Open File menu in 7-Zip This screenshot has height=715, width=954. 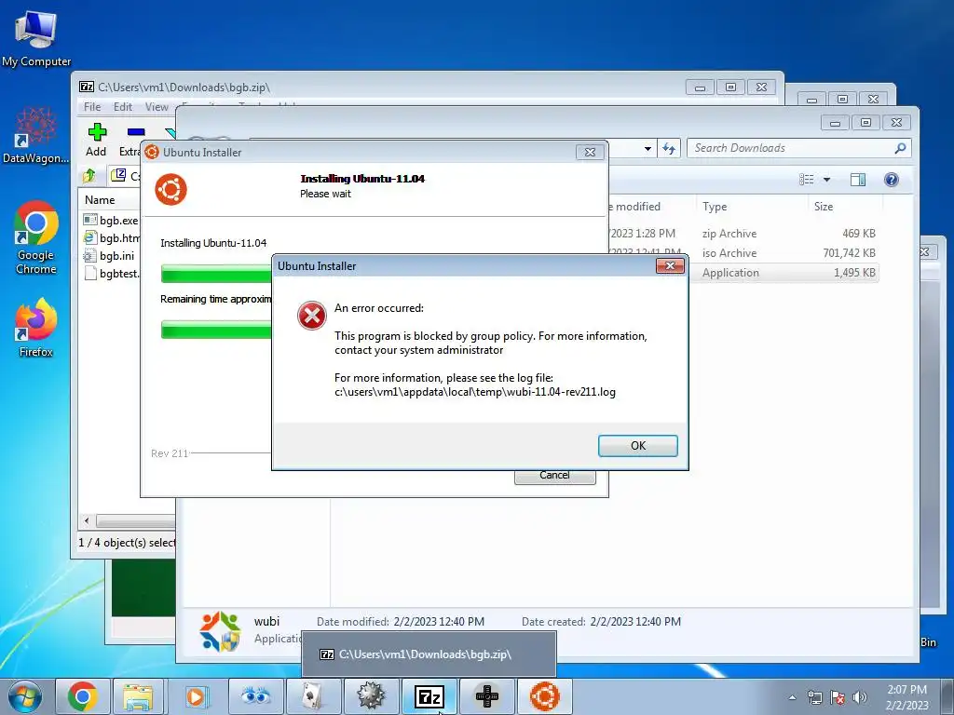92,107
